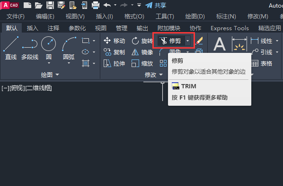Open the 编辑(E) menu

coord(45,17)
